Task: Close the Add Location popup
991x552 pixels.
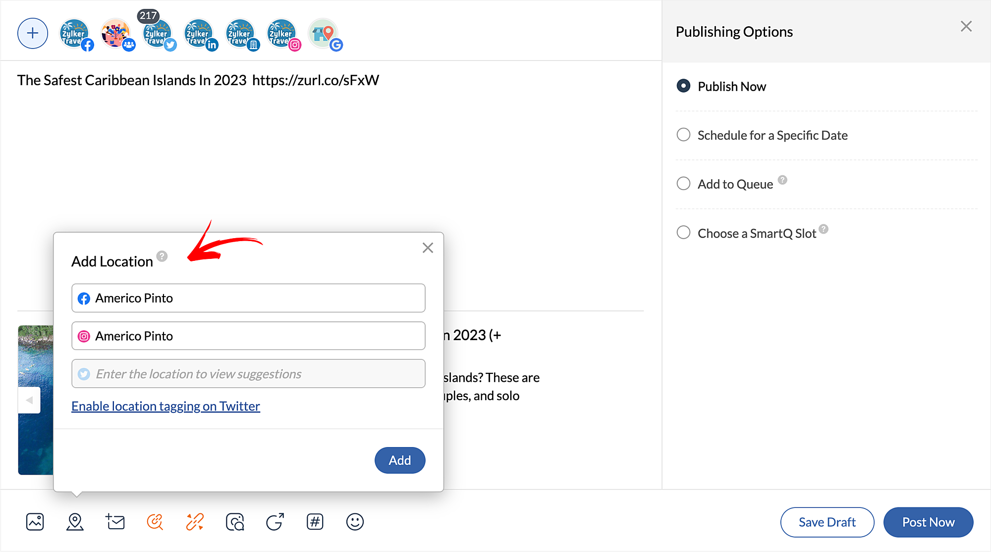Action: (x=428, y=248)
